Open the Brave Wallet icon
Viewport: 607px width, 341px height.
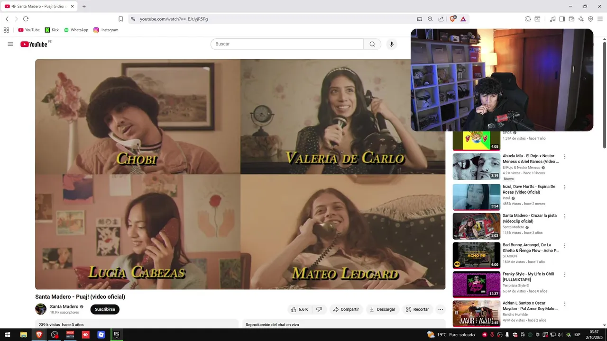571,19
